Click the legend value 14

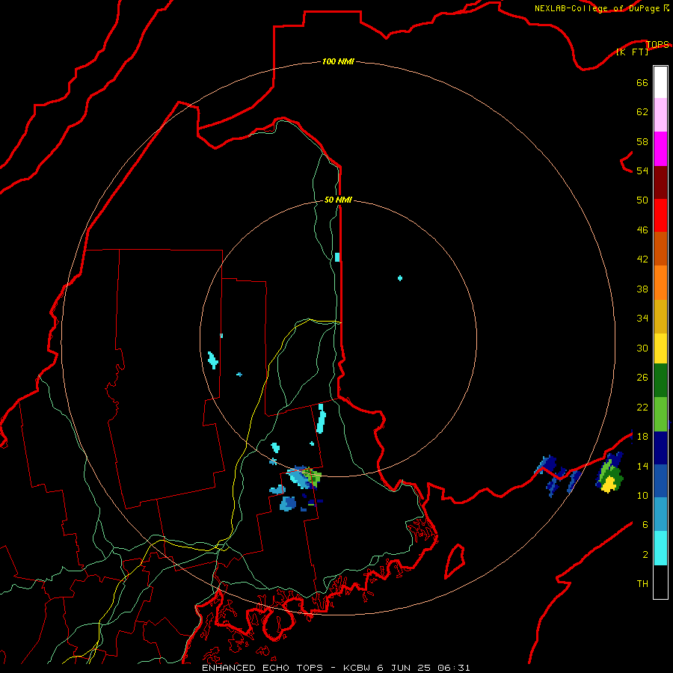coord(642,466)
